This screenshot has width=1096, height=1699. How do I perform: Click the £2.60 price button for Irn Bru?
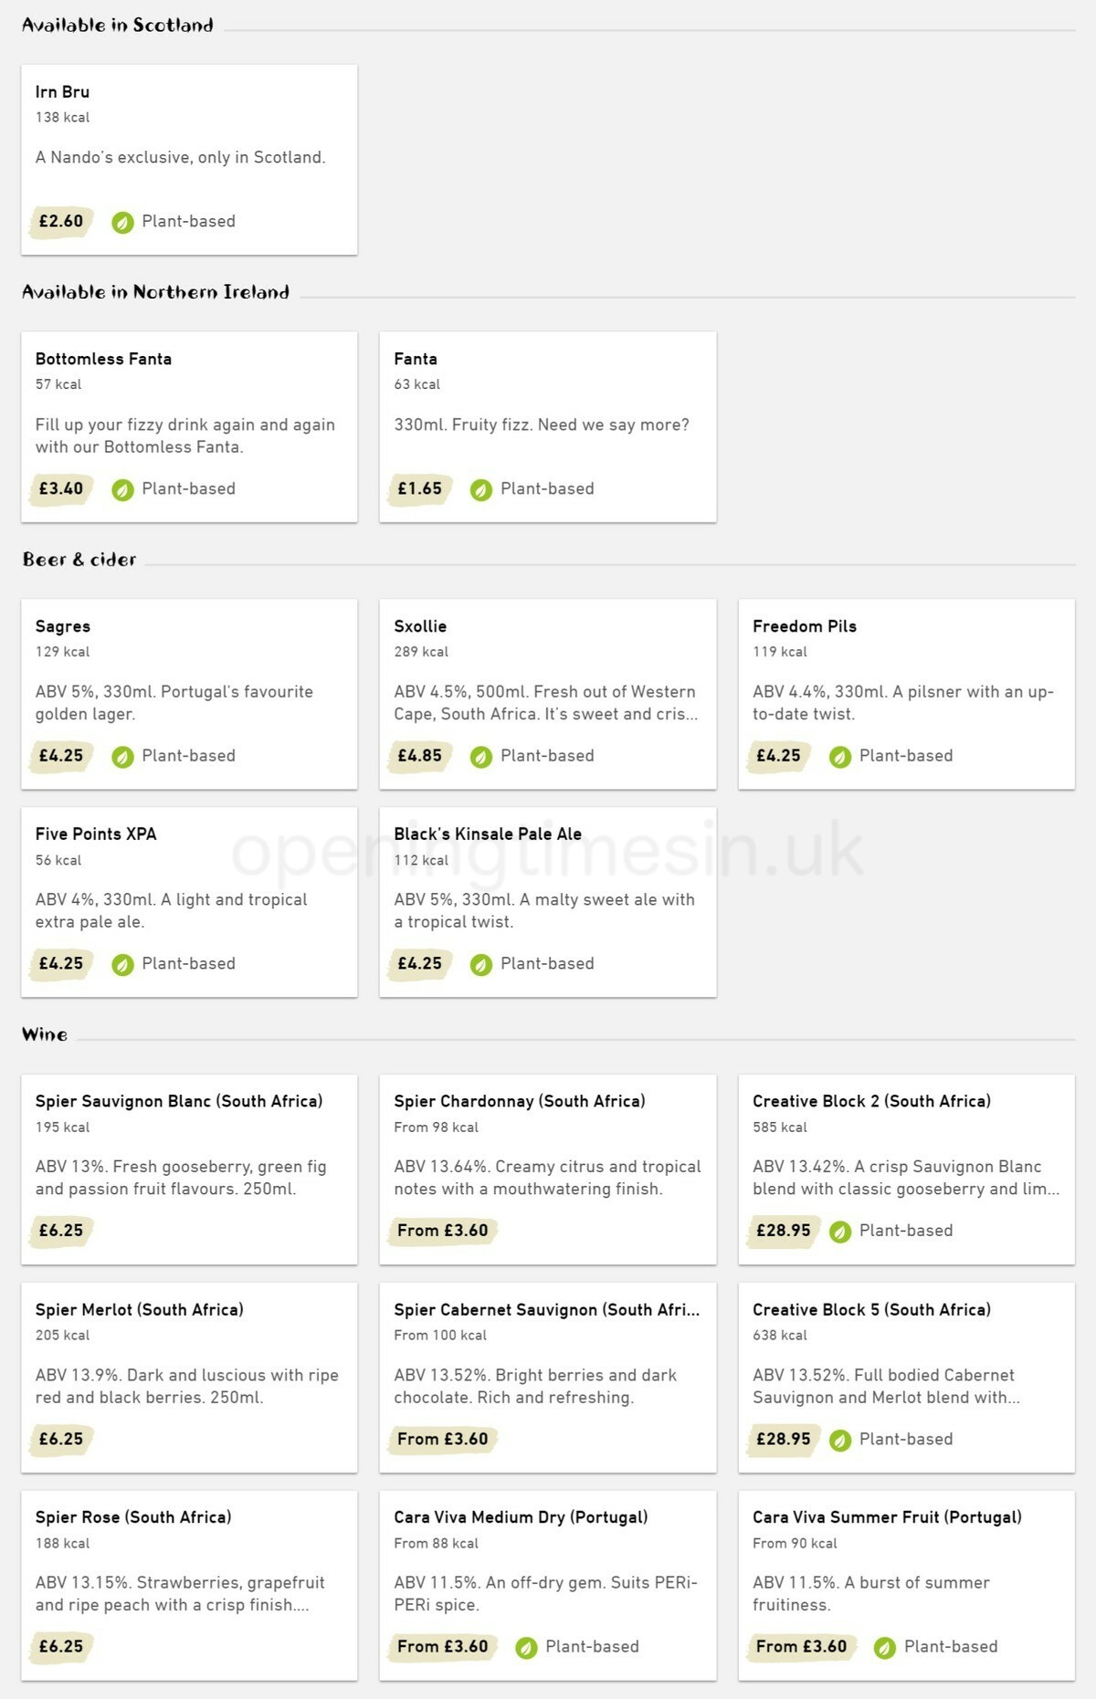pyautogui.click(x=59, y=221)
